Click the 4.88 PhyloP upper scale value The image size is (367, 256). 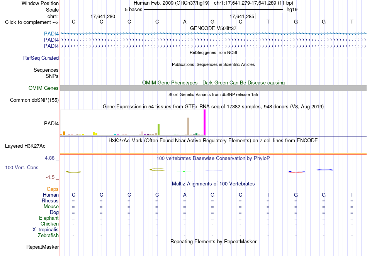tap(49, 158)
